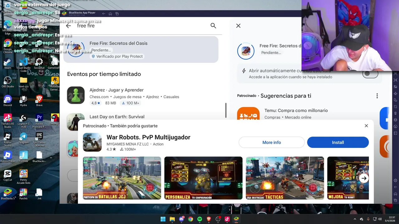Open CapCut desktop shortcut
The image size is (399, 224).
(x=7, y=175)
